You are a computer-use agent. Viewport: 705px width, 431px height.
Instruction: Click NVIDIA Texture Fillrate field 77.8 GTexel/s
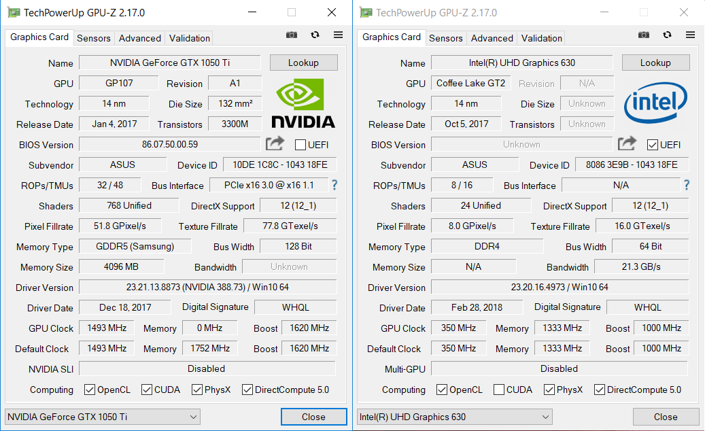click(290, 226)
